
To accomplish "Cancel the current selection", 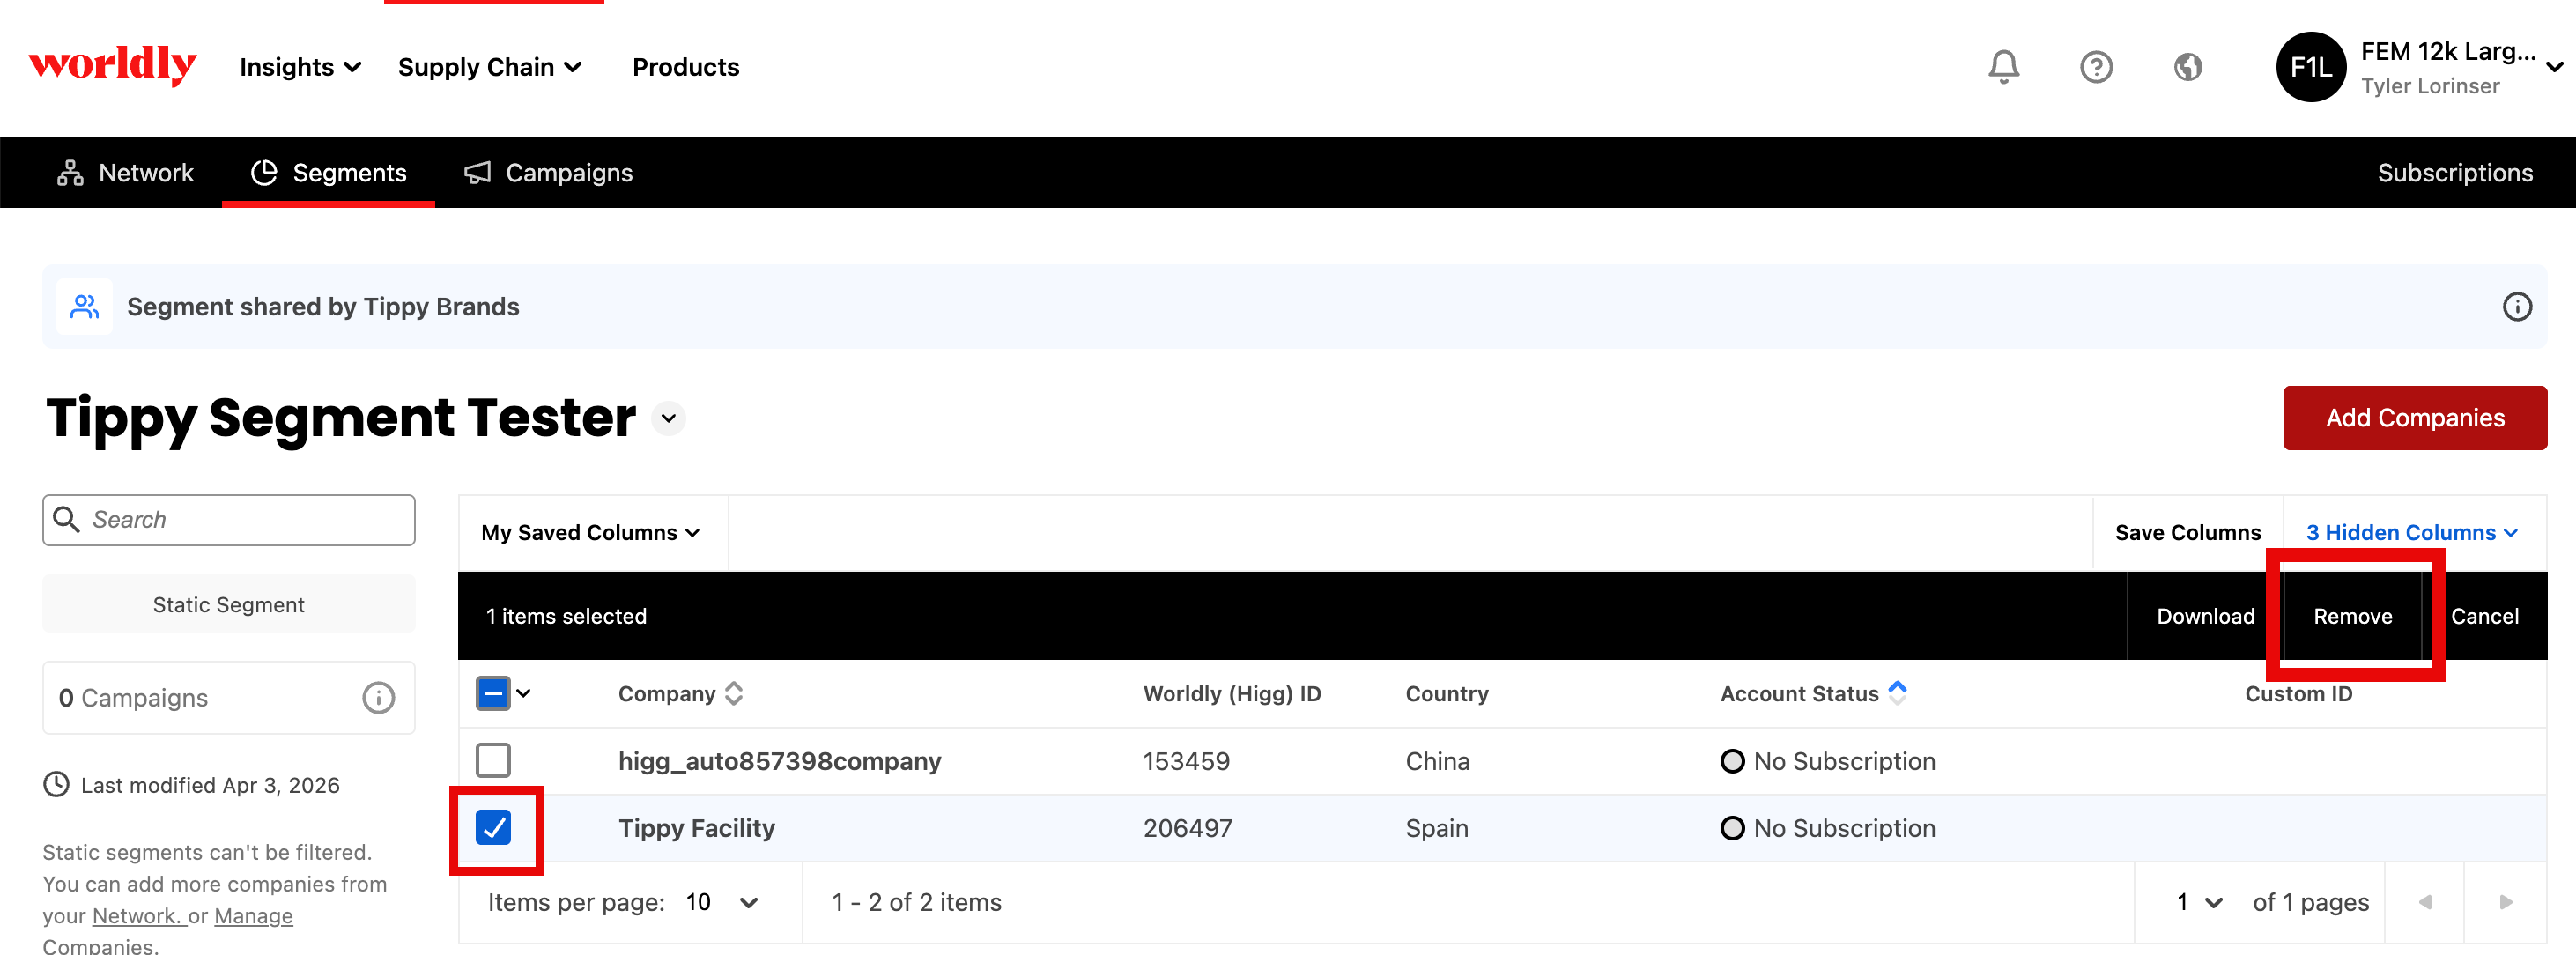I will tap(2484, 616).
